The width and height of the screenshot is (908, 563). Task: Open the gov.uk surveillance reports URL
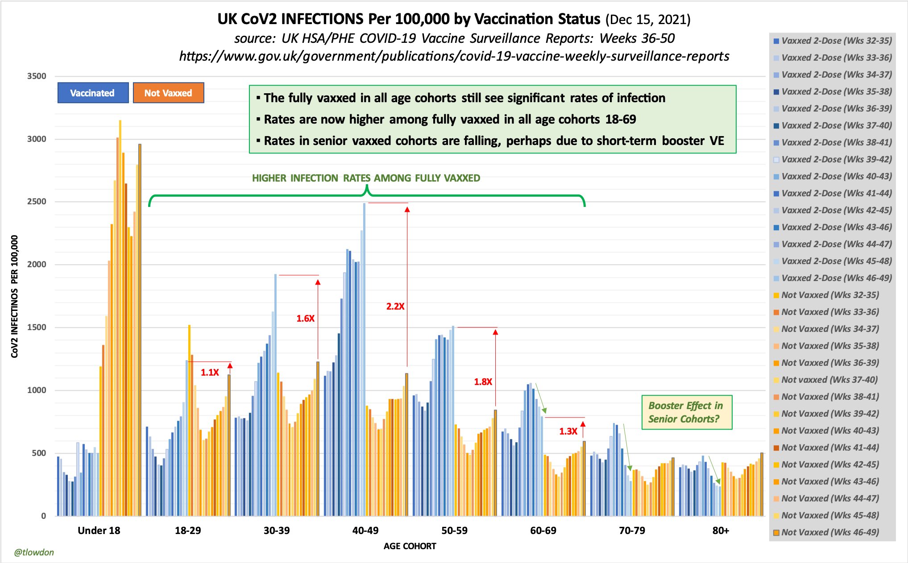point(454,56)
